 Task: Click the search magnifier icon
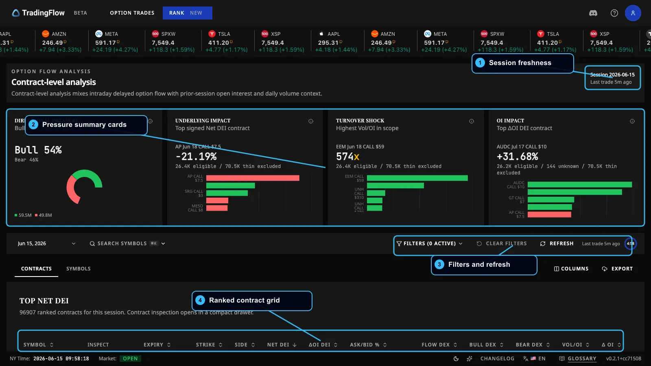[92, 244]
